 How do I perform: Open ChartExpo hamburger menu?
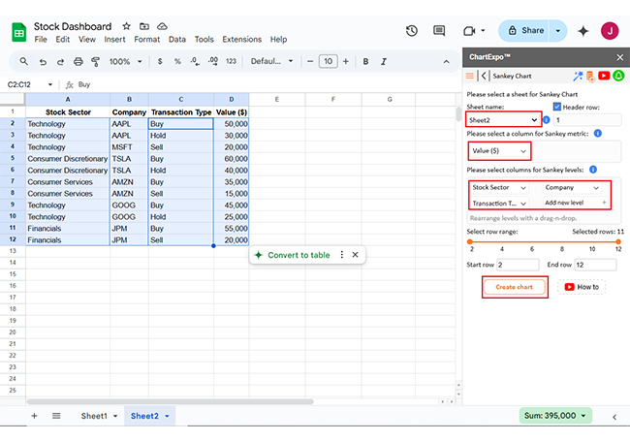470,76
